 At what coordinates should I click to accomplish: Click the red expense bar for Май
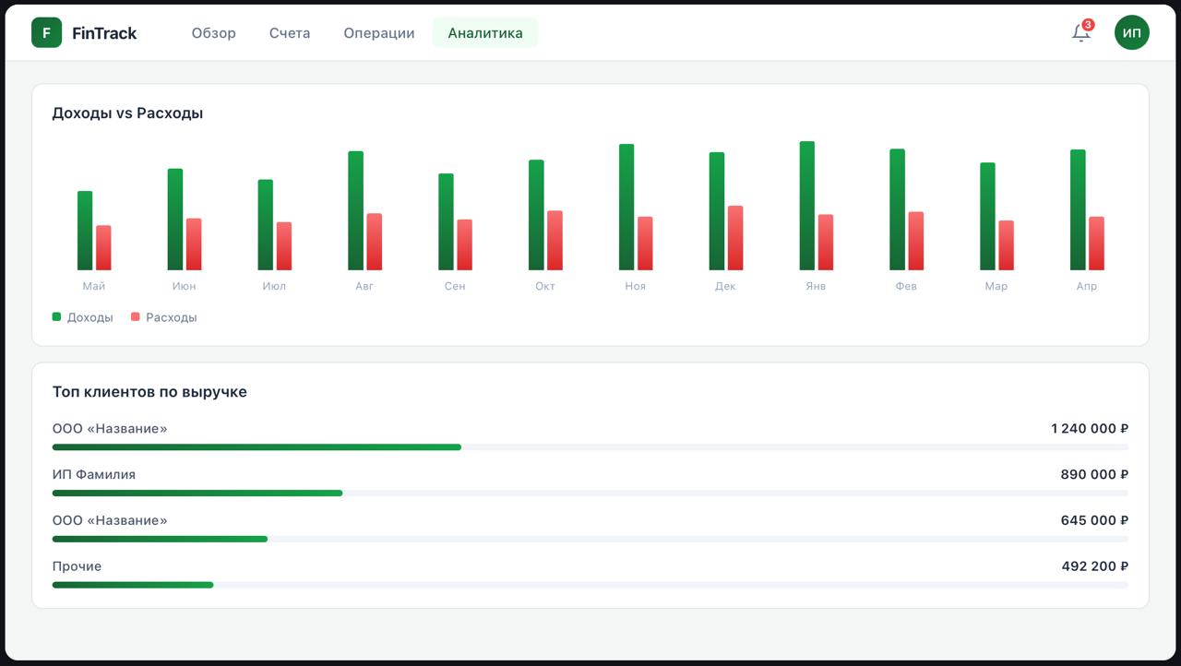point(103,248)
